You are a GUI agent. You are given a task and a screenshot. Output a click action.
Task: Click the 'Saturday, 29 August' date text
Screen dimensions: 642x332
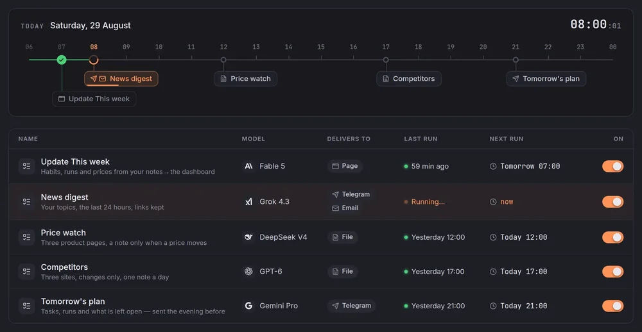click(91, 26)
